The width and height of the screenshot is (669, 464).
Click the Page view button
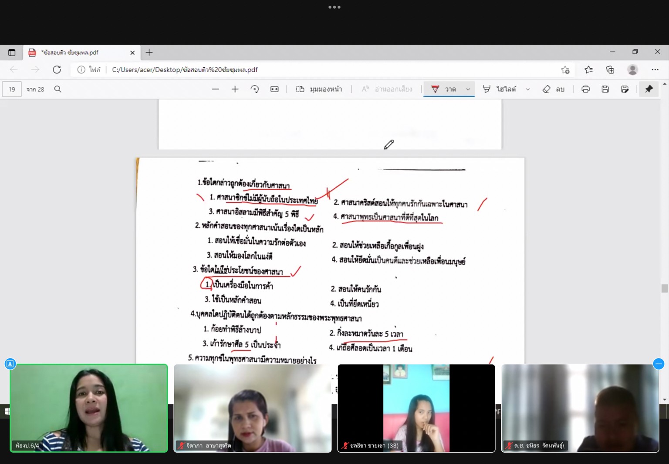tap(319, 89)
